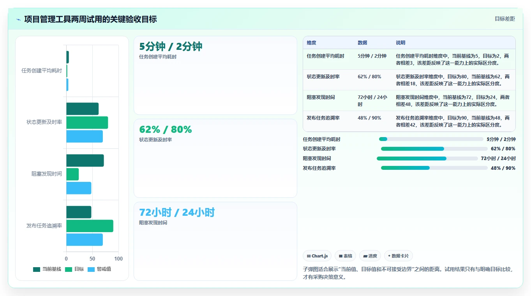Click the 数据 table column header
Viewport: 531px width, 296px height.
click(362, 43)
